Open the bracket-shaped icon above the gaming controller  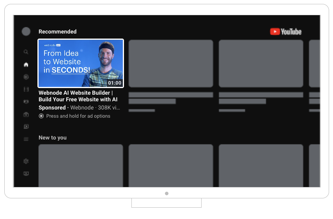[x=26, y=89]
